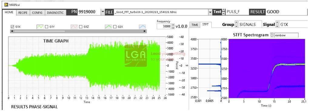
Task: Click the LGA Automation logo
Action: [136, 56]
